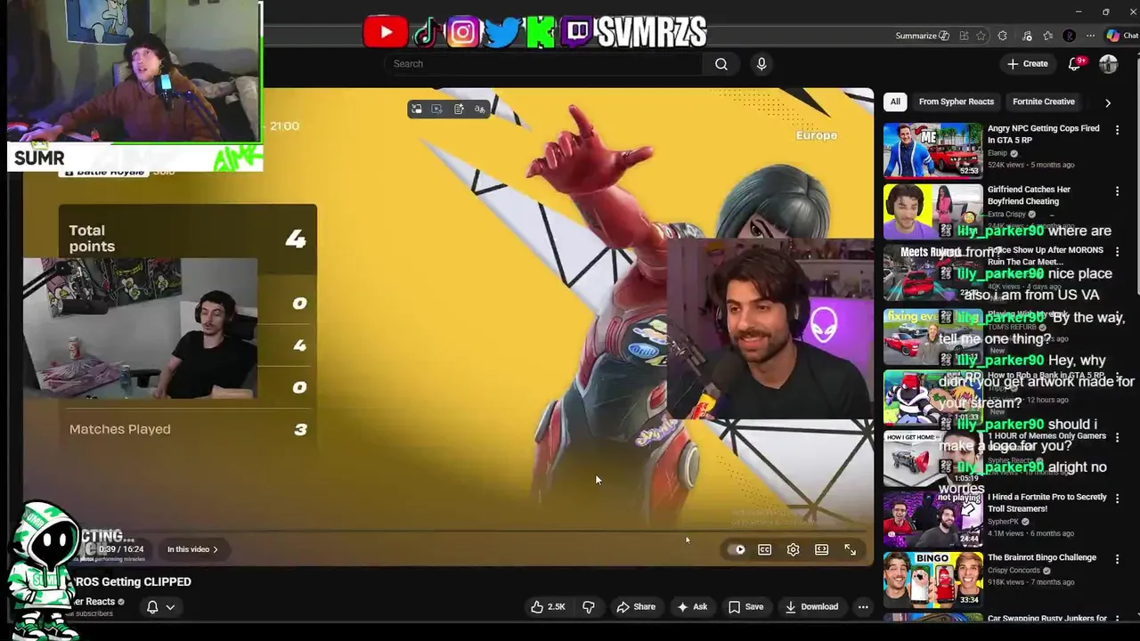1140x641 pixels.
Task: Open options for Angry NPC video
Action: click(1117, 130)
